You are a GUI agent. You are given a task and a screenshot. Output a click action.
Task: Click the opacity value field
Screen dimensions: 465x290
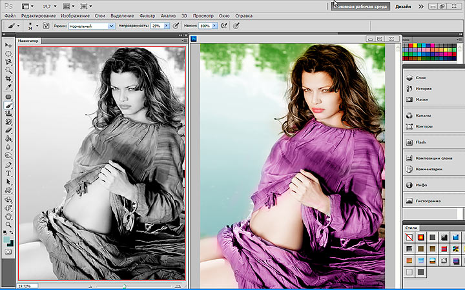pyautogui.click(x=157, y=26)
